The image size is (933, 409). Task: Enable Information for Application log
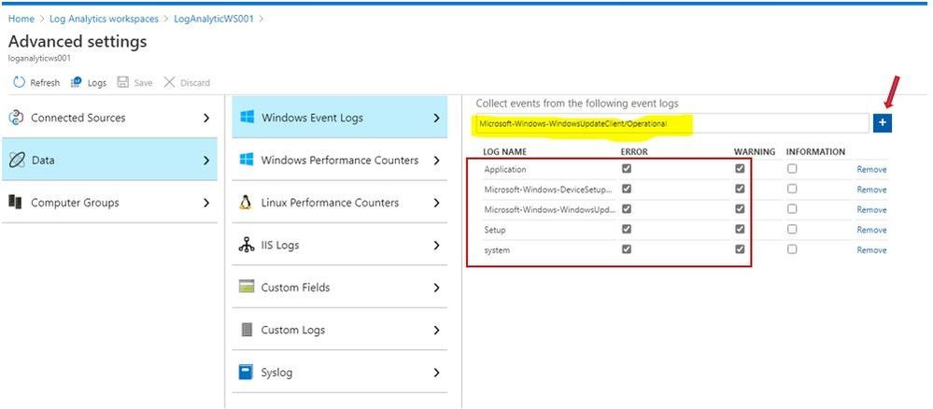[791, 169]
